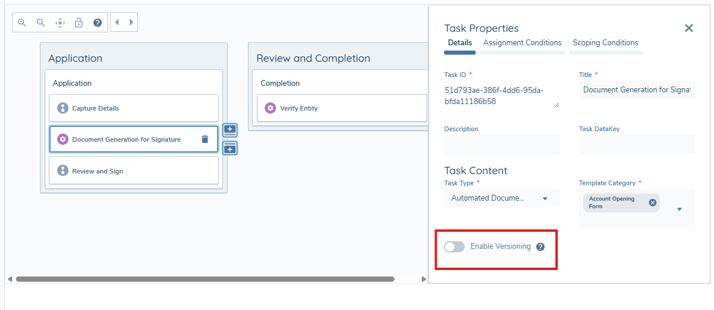
Task: Click the fit-to-center pan icon
Action: (60, 22)
